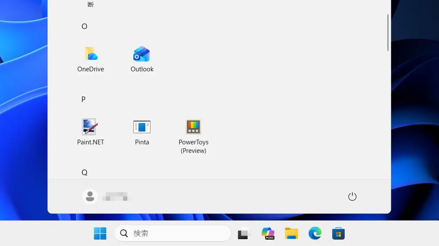Click the Windows Start button
Image resolution: width=439 pixels, height=246 pixels.
pos(100,234)
